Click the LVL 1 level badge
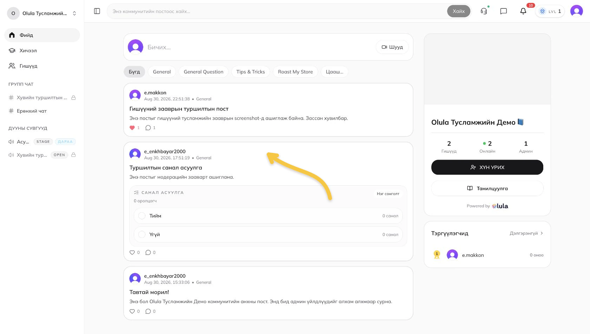The width and height of the screenshot is (590, 334). [550, 11]
